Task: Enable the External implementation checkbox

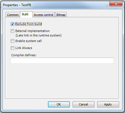Action: 12,31
